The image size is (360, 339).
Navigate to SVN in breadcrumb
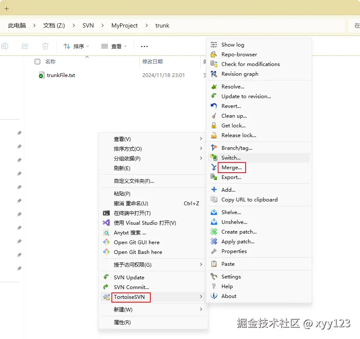pyautogui.click(x=88, y=25)
